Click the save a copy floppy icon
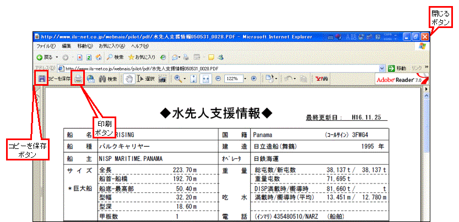Screen dimensions: 459x222 click(41, 79)
